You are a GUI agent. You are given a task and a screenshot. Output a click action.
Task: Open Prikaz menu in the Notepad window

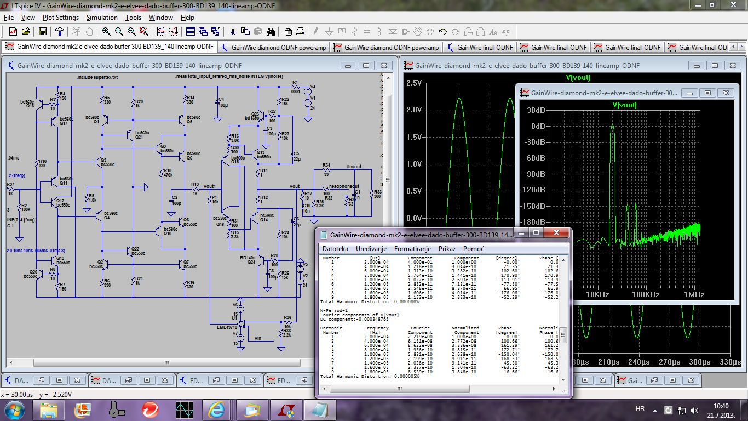pos(447,249)
